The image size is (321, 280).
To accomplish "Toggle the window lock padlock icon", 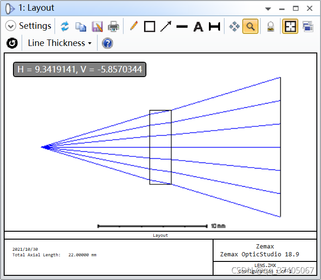I will pyautogui.click(x=271, y=26).
